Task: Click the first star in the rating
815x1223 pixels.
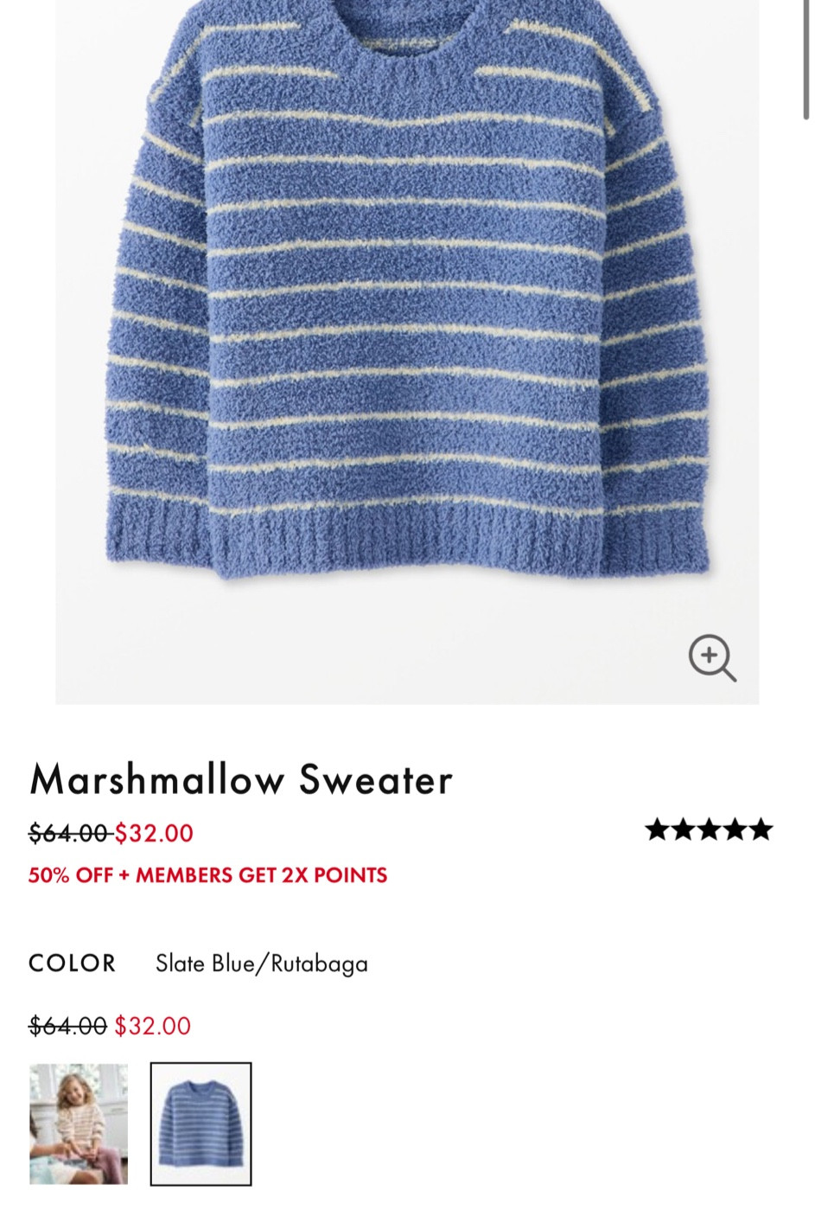Action: (x=658, y=829)
